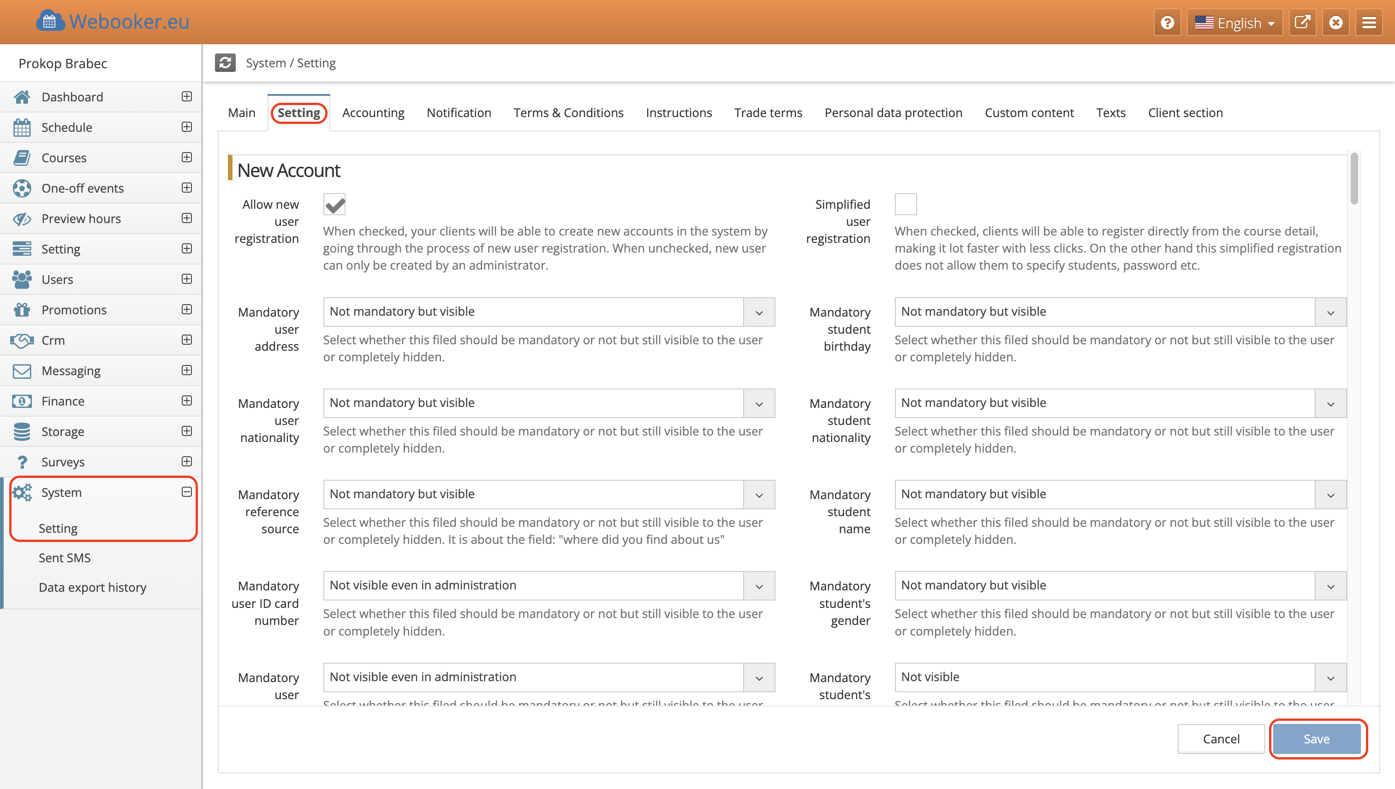The width and height of the screenshot is (1395, 789).
Task: Click the Schedule calendar icon
Action: (x=22, y=127)
